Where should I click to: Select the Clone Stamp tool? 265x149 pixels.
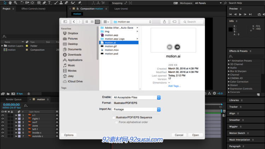tap(61, 3)
